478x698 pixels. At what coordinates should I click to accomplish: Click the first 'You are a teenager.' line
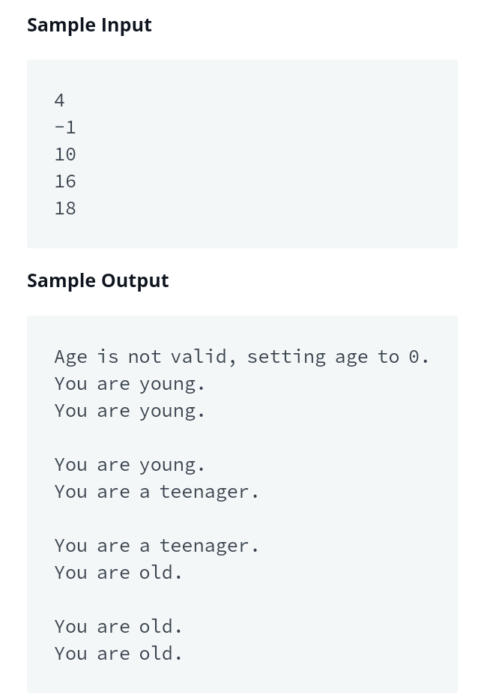tap(157, 493)
